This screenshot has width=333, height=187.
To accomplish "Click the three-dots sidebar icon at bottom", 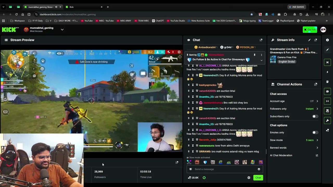I will 328,130.
